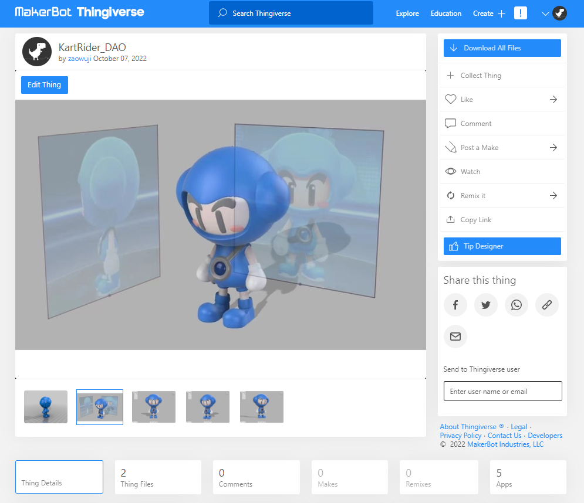The width and height of the screenshot is (584, 503).
Task: Share this thing on Twitter
Action: pos(485,305)
